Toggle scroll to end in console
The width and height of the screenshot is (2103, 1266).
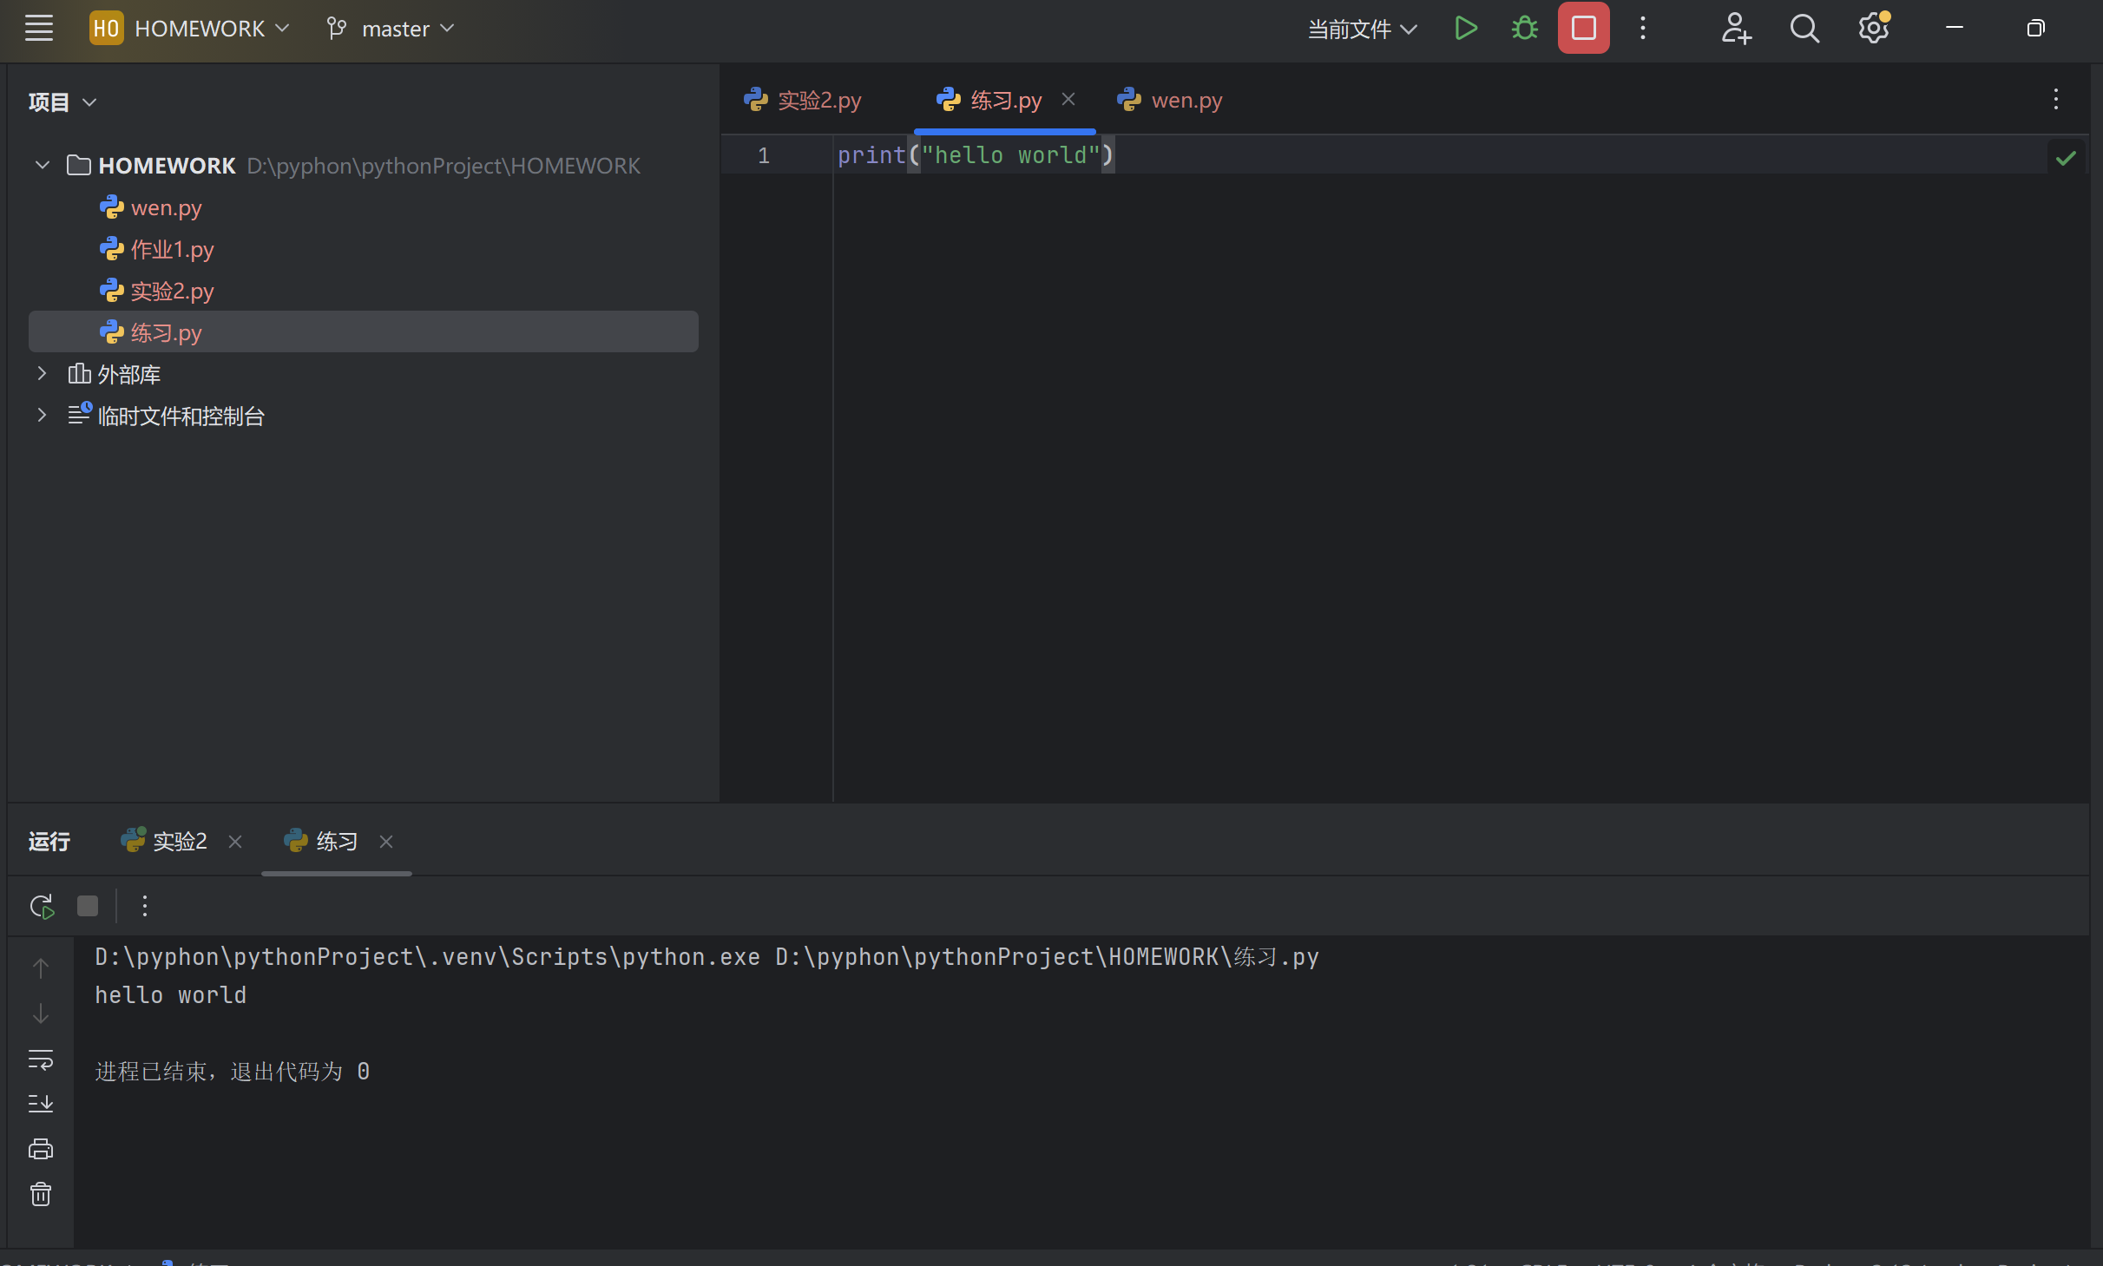41,1104
